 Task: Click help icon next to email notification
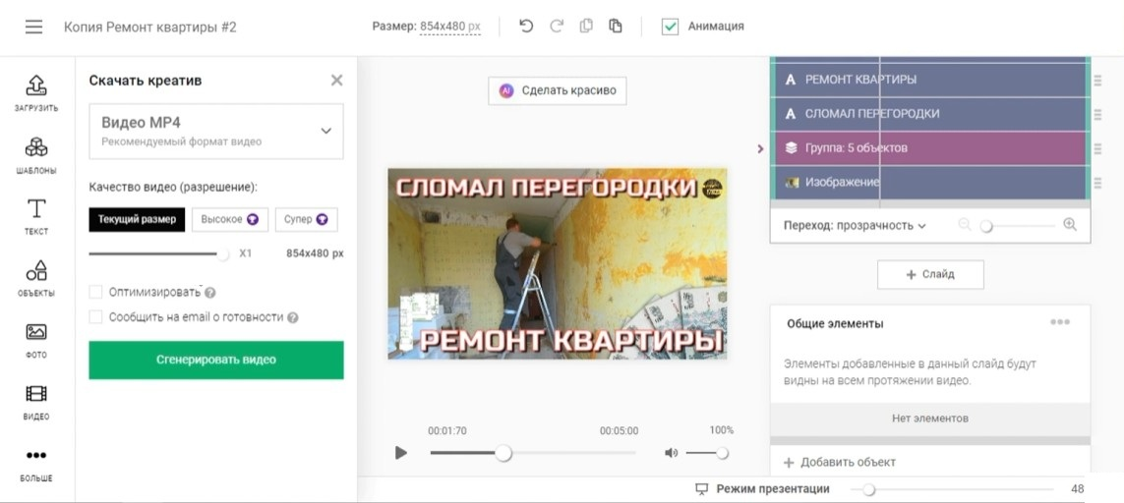coord(292,317)
